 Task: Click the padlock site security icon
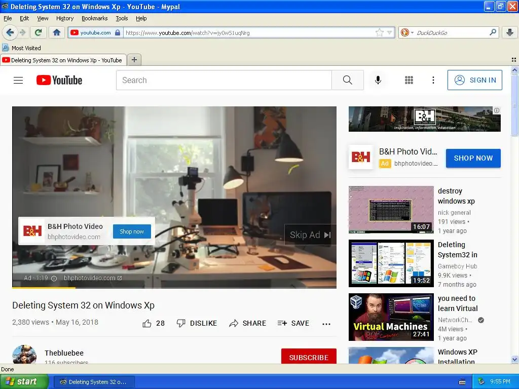tap(118, 32)
